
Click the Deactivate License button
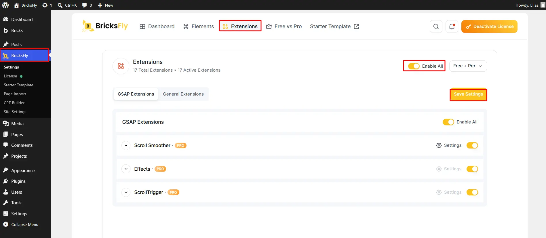[x=489, y=26]
